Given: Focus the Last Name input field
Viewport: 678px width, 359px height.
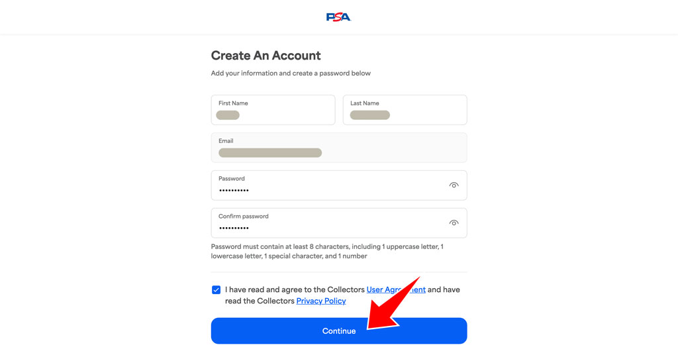Looking at the screenshot, I should (x=405, y=110).
